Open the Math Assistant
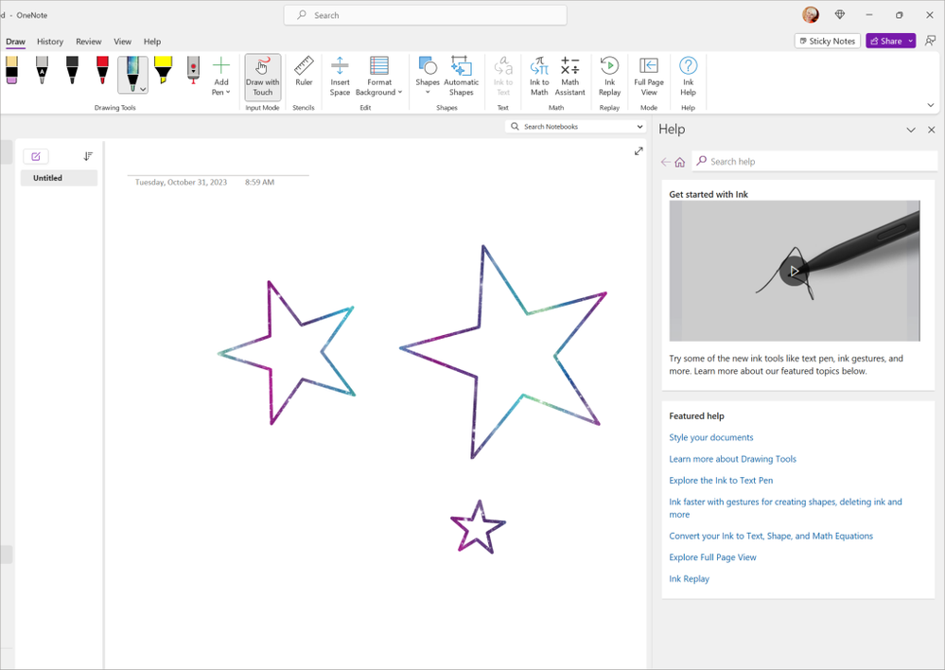This screenshot has height=670, width=945. point(569,76)
